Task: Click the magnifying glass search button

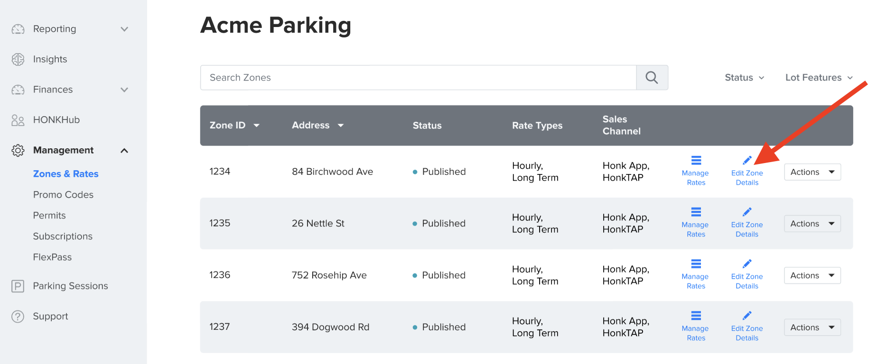Action: tap(652, 78)
